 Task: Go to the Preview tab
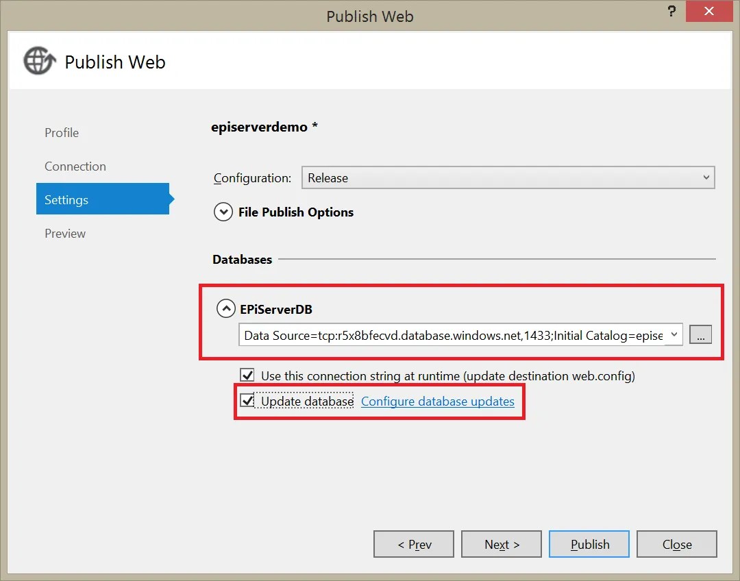(x=65, y=233)
